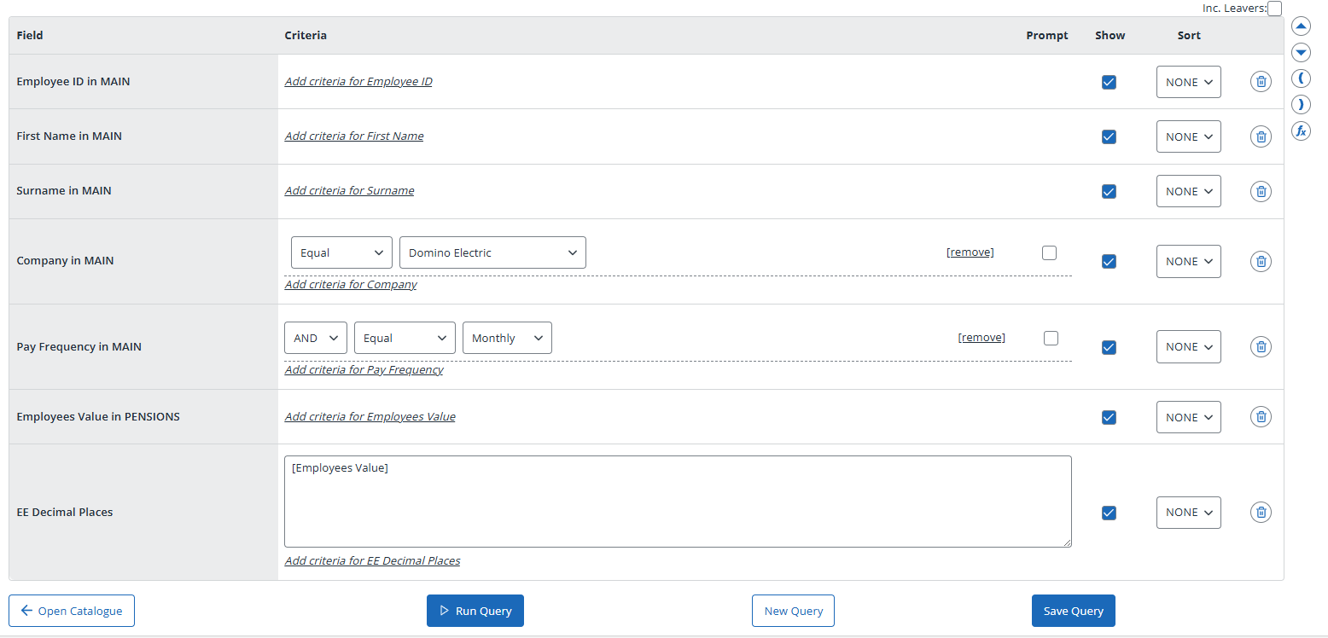
Task: Delete the Pay Frequency in MAIN row
Action: (1261, 346)
